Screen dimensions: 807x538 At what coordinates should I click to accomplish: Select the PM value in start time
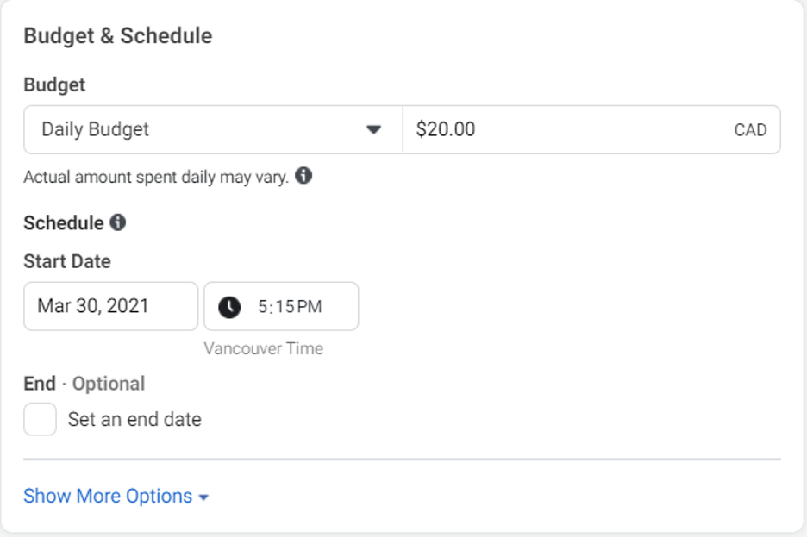pos(310,307)
